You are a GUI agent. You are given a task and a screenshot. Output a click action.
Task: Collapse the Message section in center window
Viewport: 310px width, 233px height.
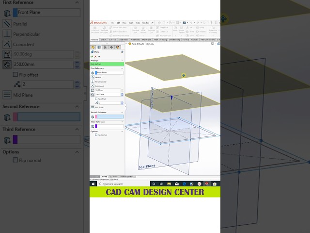pos(122,61)
